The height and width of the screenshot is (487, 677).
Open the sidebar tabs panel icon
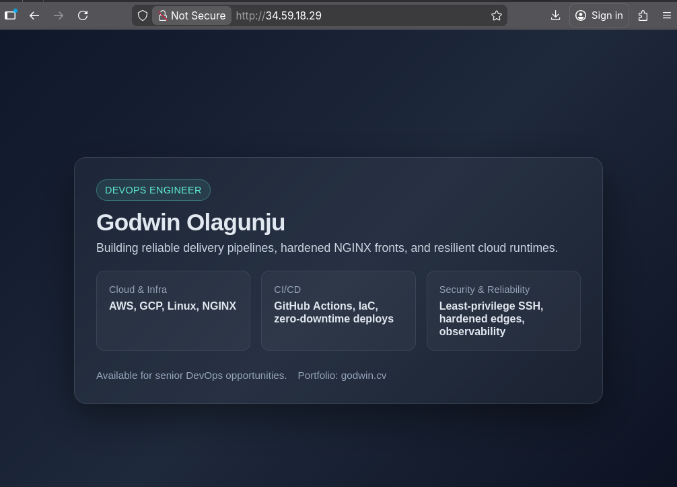tap(10, 15)
